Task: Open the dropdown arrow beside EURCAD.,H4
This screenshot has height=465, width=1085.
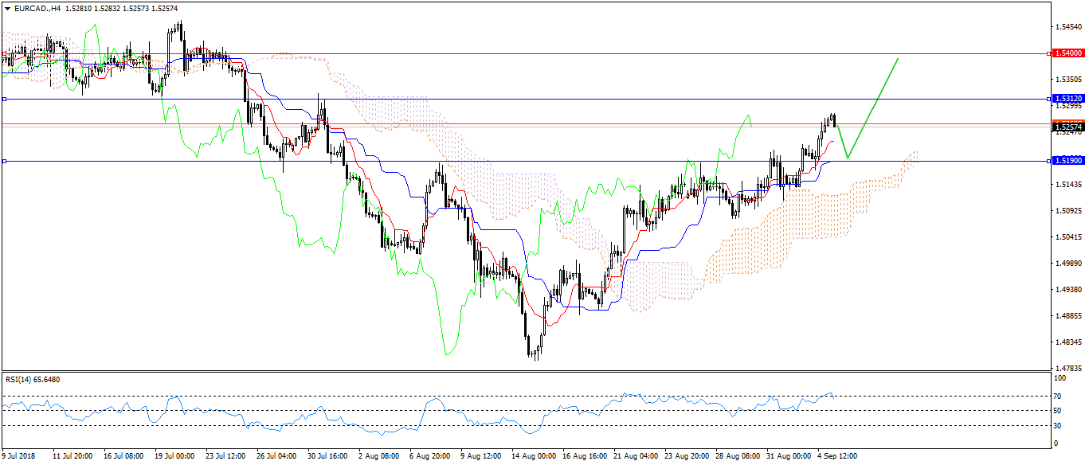Action: coord(7,7)
